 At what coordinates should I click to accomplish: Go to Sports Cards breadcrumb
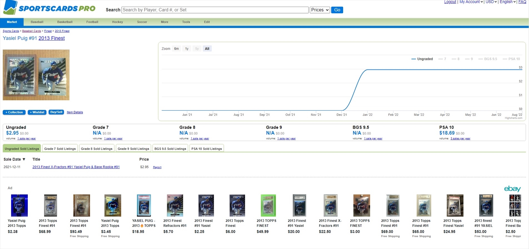[11, 31]
